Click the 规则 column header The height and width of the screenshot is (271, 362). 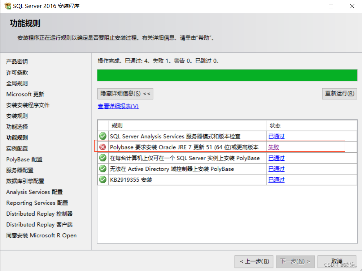coord(117,126)
